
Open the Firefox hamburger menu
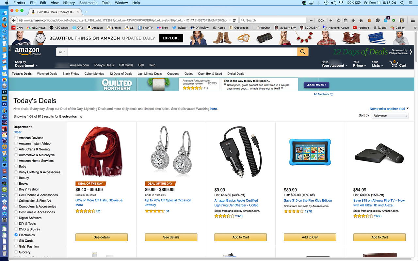tap(413, 20)
